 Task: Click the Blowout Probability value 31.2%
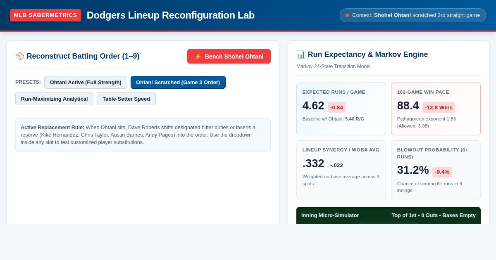[413, 170]
